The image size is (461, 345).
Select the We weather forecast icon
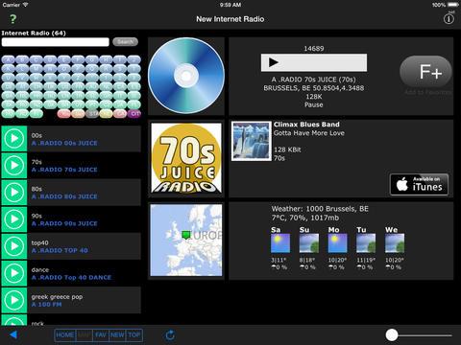point(395,243)
